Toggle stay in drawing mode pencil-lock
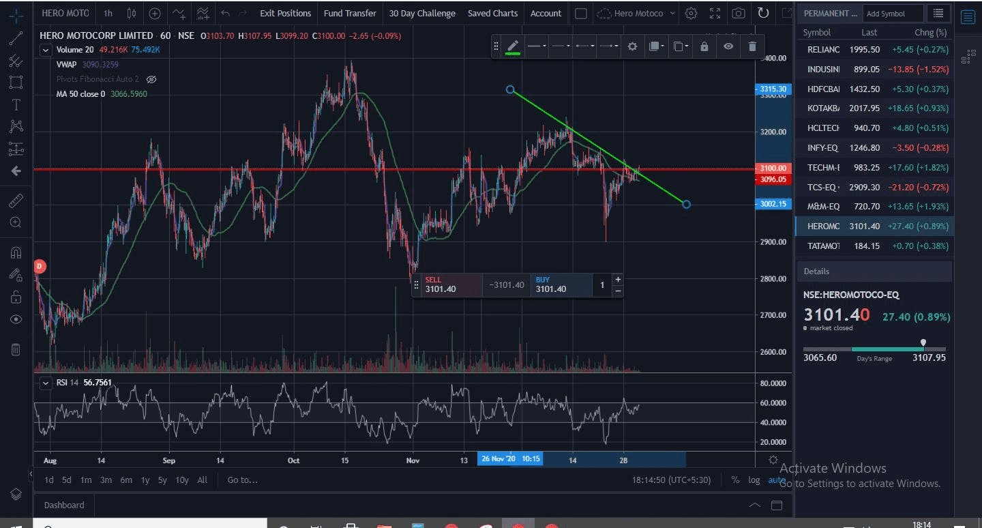 [16, 274]
